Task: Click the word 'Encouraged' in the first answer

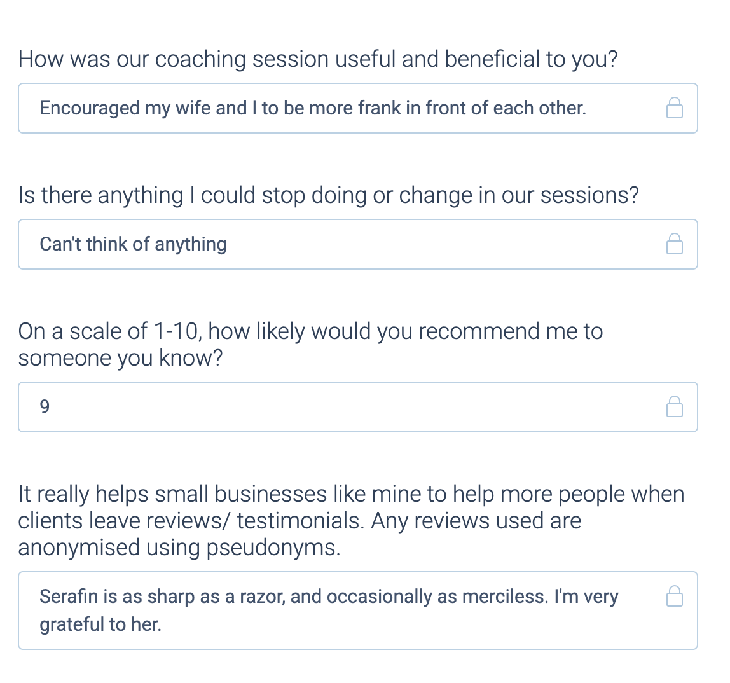Action: pyautogui.click(x=90, y=109)
